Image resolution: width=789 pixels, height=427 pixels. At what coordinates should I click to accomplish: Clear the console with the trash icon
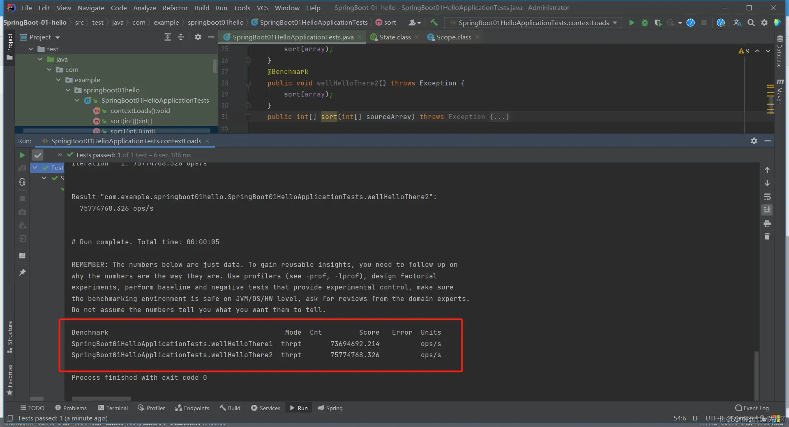tap(767, 236)
